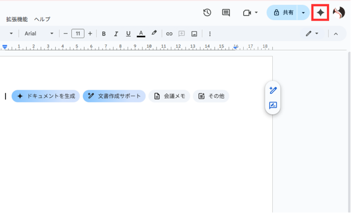Toggle underline formatting
351x213 pixels.
(128, 34)
